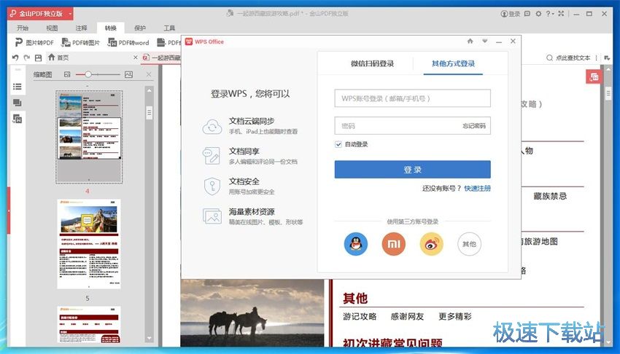620x354 pixels.
Task: Click the feedback message icon in title bar
Action: click(x=527, y=14)
